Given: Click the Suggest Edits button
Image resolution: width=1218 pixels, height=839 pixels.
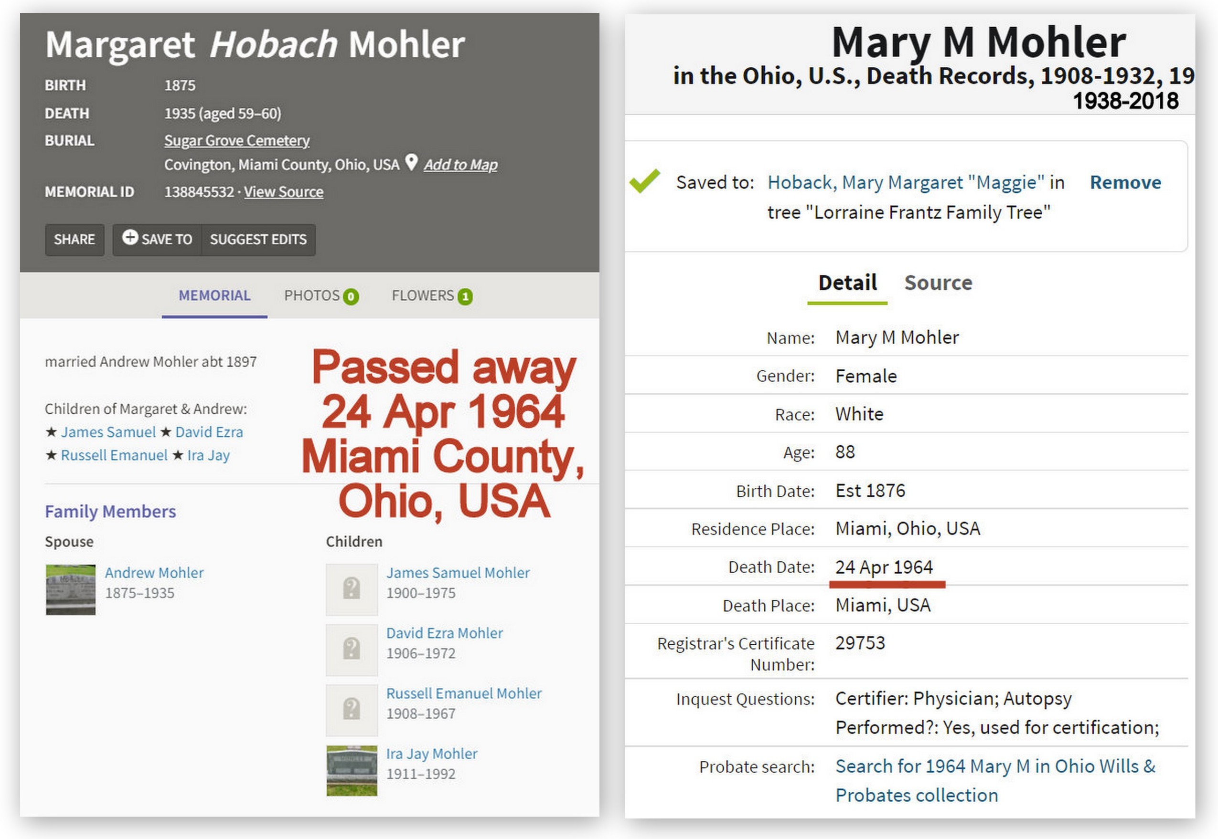Looking at the screenshot, I should (x=258, y=240).
